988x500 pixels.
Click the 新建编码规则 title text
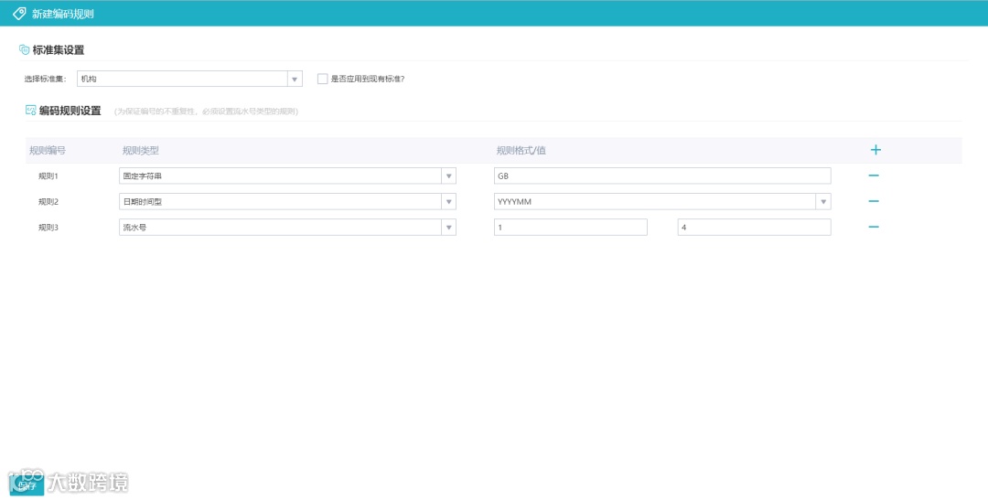tap(63, 14)
